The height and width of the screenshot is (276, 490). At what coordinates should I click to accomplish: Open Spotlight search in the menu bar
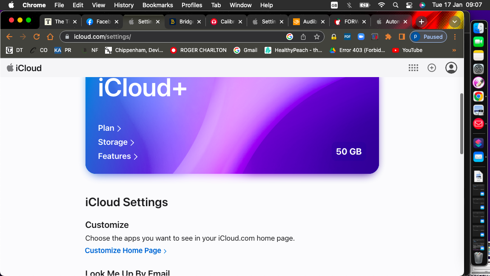tap(395, 5)
